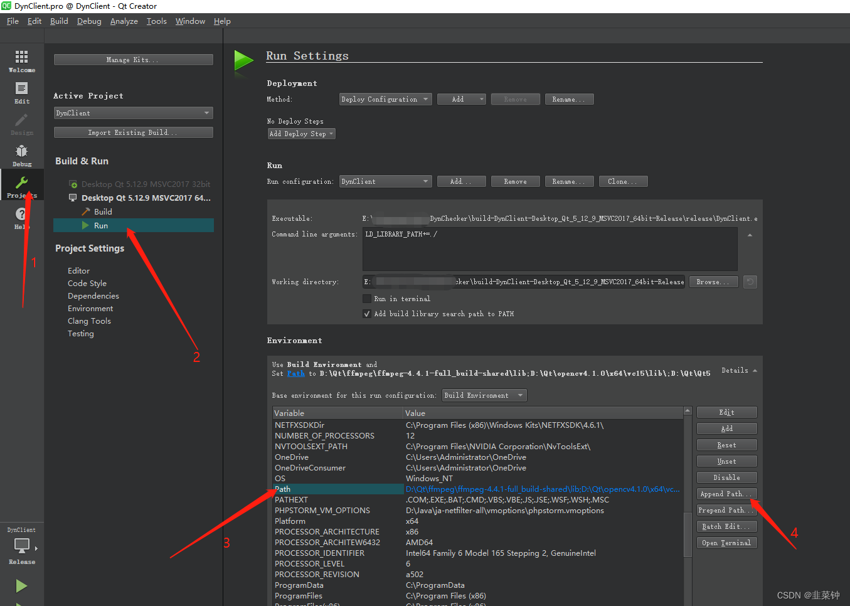Open the Help menu
Screen dimensions: 850x606
[222, 21]
